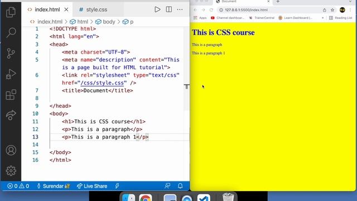Click the lightning bolt status bar icon
This screenshot has height=201, width=357.
click(117, 186)
